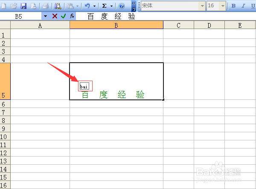256x189 pixels.
Task: Click the New workbook icon
Action: [3, 6]
